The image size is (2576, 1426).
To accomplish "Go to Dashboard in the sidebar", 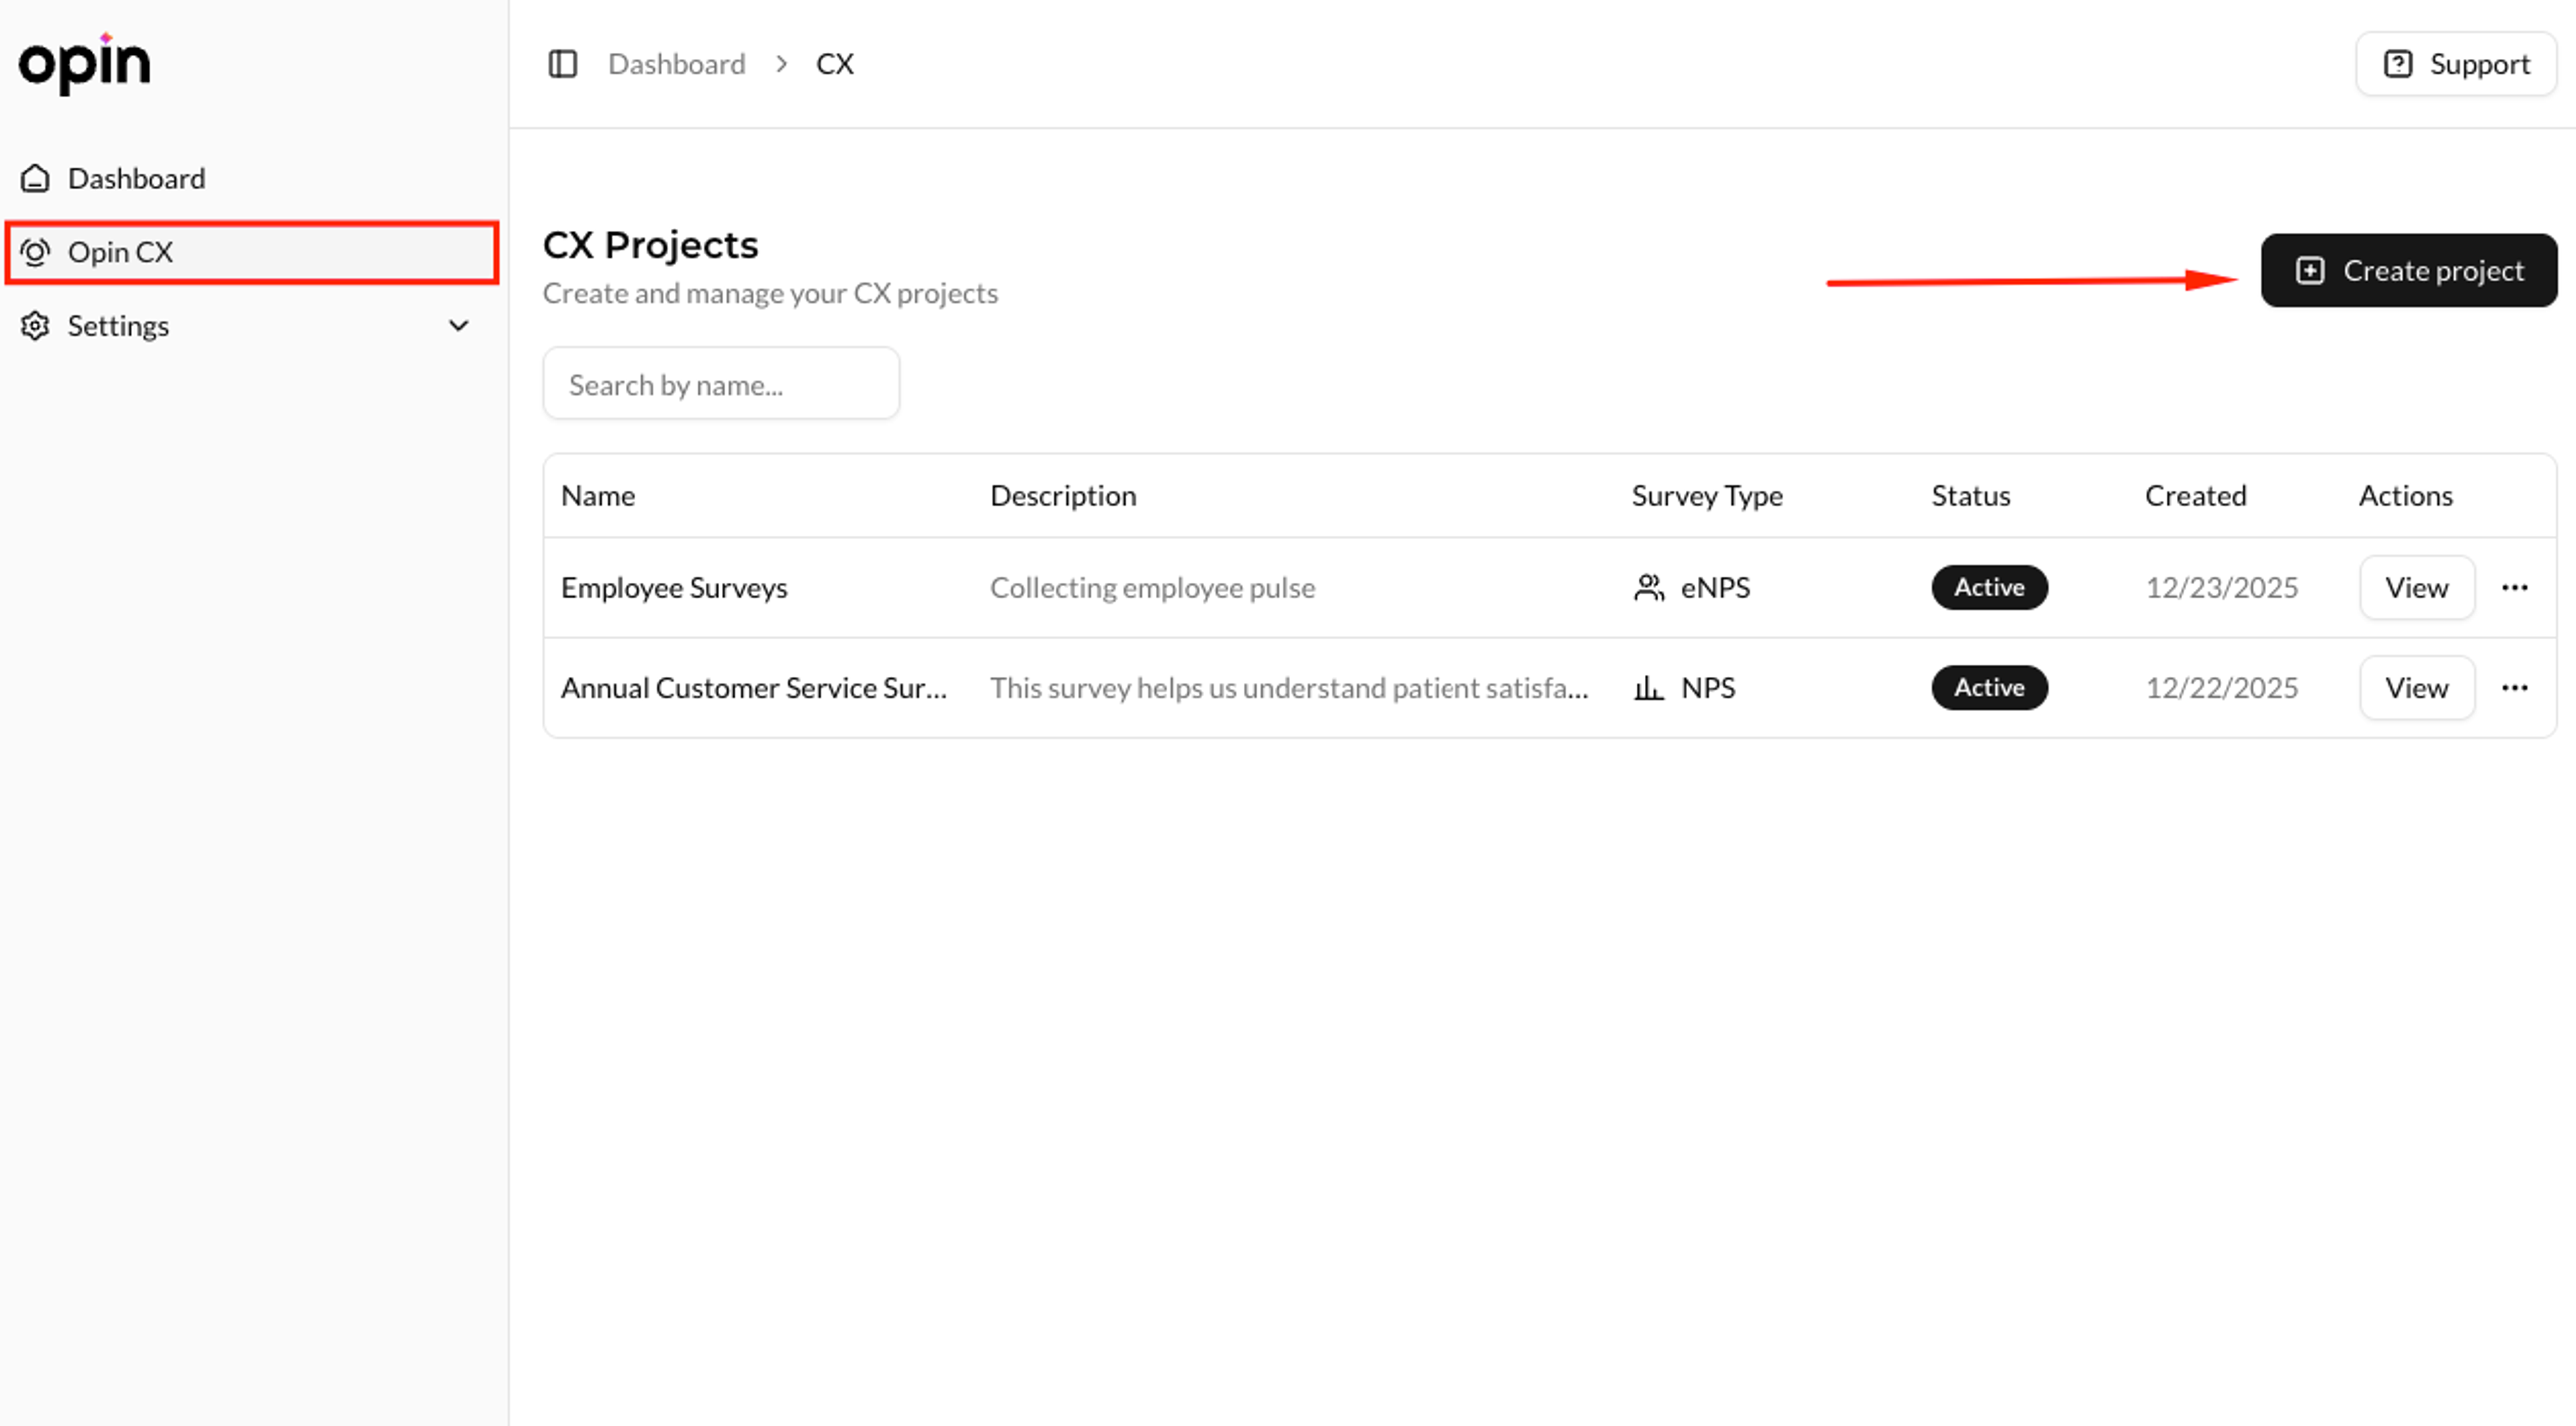I will tap(136, 178).
